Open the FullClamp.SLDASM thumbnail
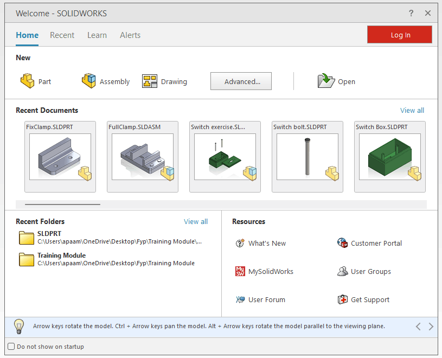Viewport: 442px width, 358px height. pos(143,157)
